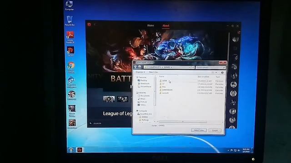Select Local Disk (C:) tree node
Image resolution: width=291 pixels, height=163 pixels.
(145, 114)
